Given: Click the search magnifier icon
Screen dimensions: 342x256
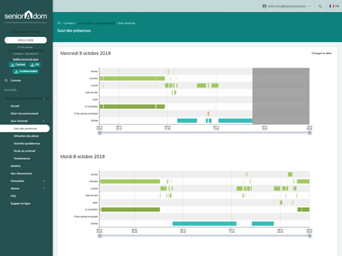Looking at the screenshot, I should coord(320,6).
